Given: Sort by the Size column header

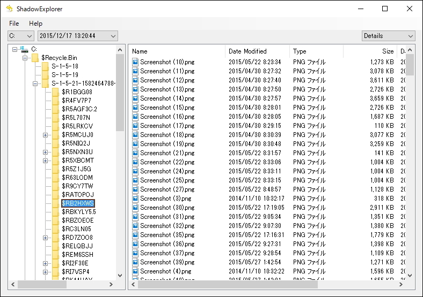Looking at the screenshot, I should pos(370,51).
